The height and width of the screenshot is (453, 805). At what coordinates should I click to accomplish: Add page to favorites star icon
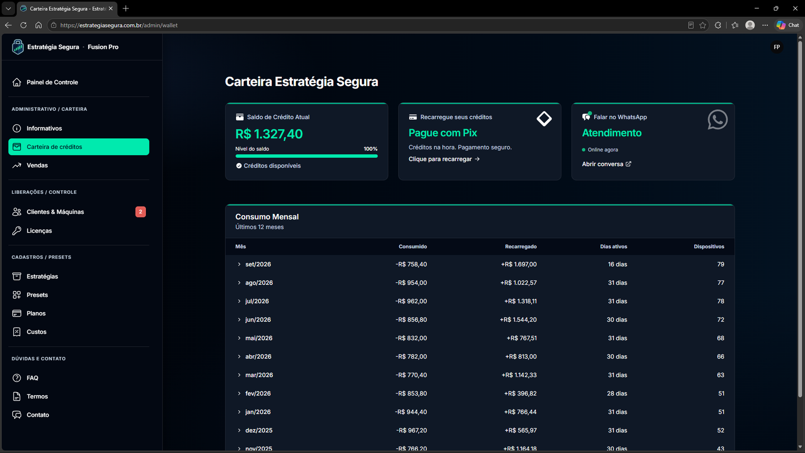point(703,25)
